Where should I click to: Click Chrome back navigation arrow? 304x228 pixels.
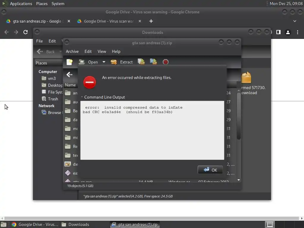7,32
